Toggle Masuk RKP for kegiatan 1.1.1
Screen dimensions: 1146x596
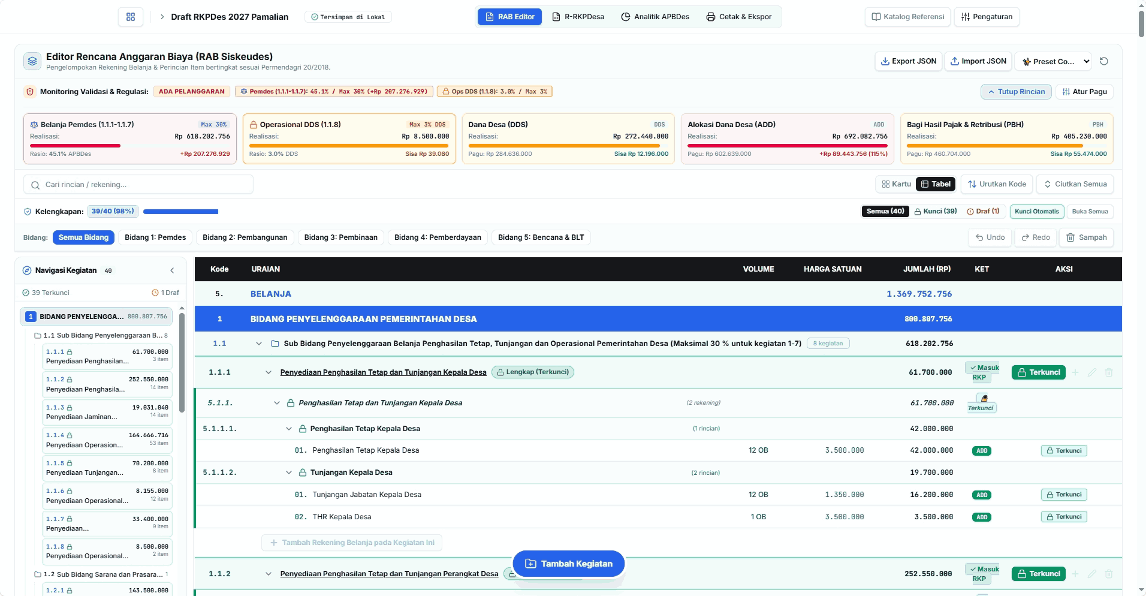point(983,372)
